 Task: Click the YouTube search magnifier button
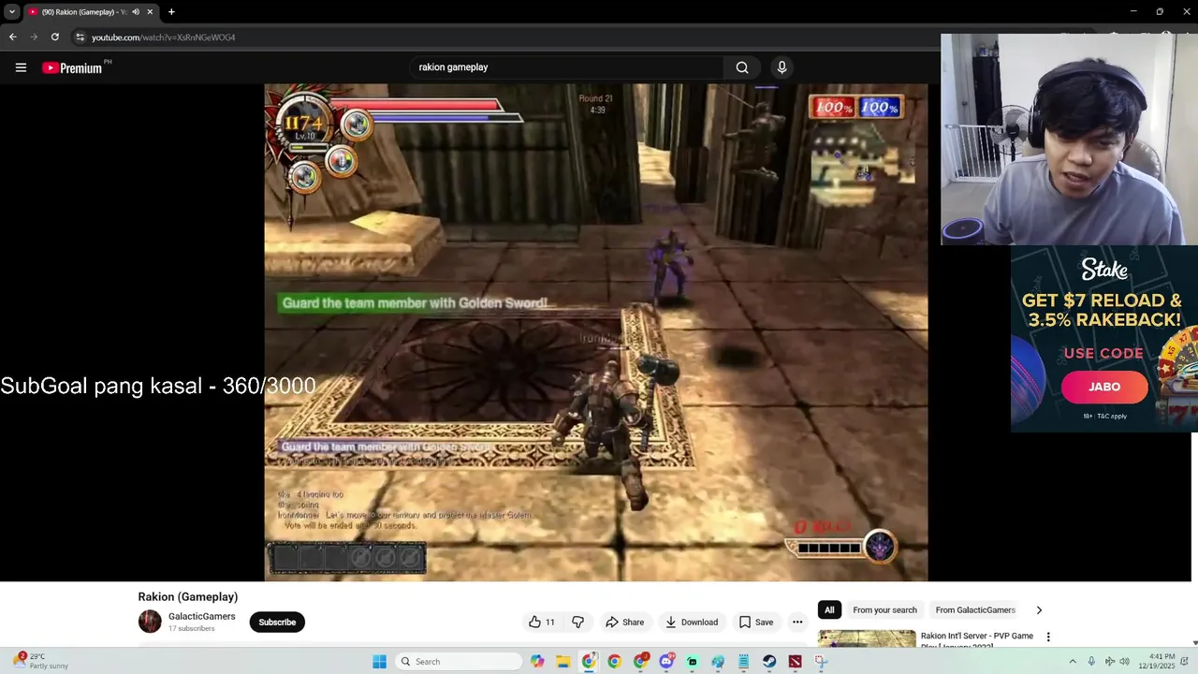pos(742,67)
